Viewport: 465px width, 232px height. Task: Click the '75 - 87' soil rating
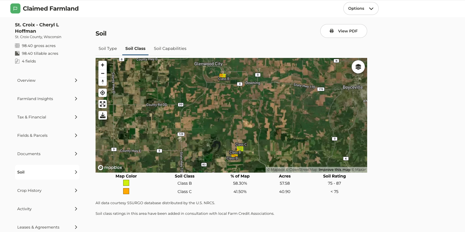pyautogui.click(x=334, y=183)
